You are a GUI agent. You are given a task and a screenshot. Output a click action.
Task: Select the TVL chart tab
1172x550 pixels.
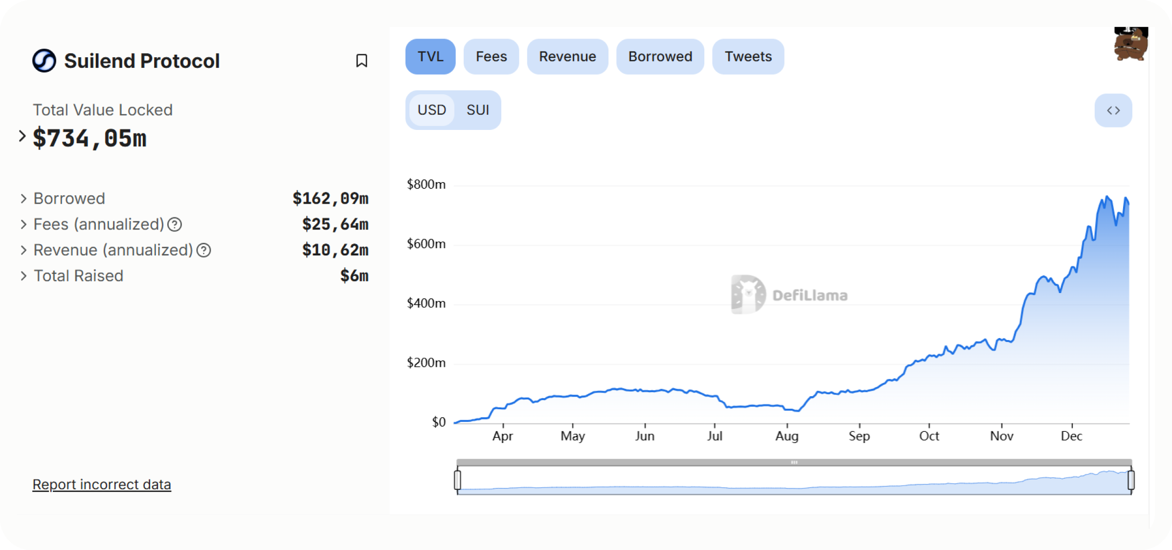tap(430, 57)
